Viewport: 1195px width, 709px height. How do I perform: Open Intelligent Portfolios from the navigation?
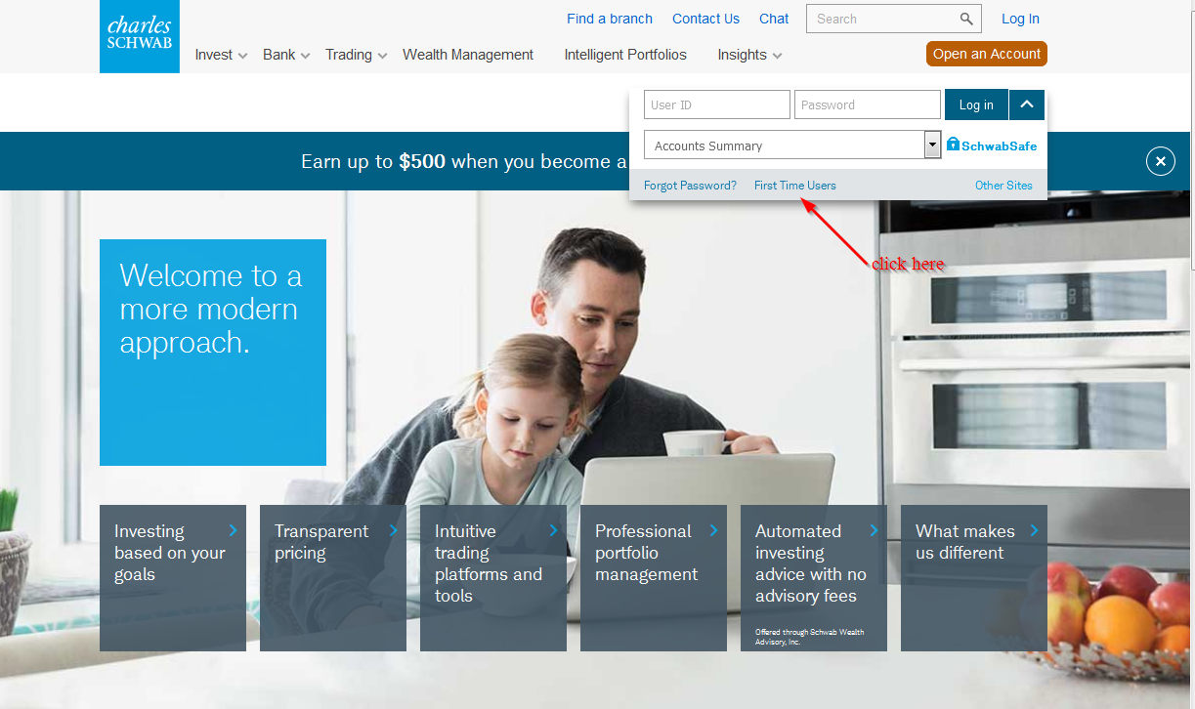point(625,55)
